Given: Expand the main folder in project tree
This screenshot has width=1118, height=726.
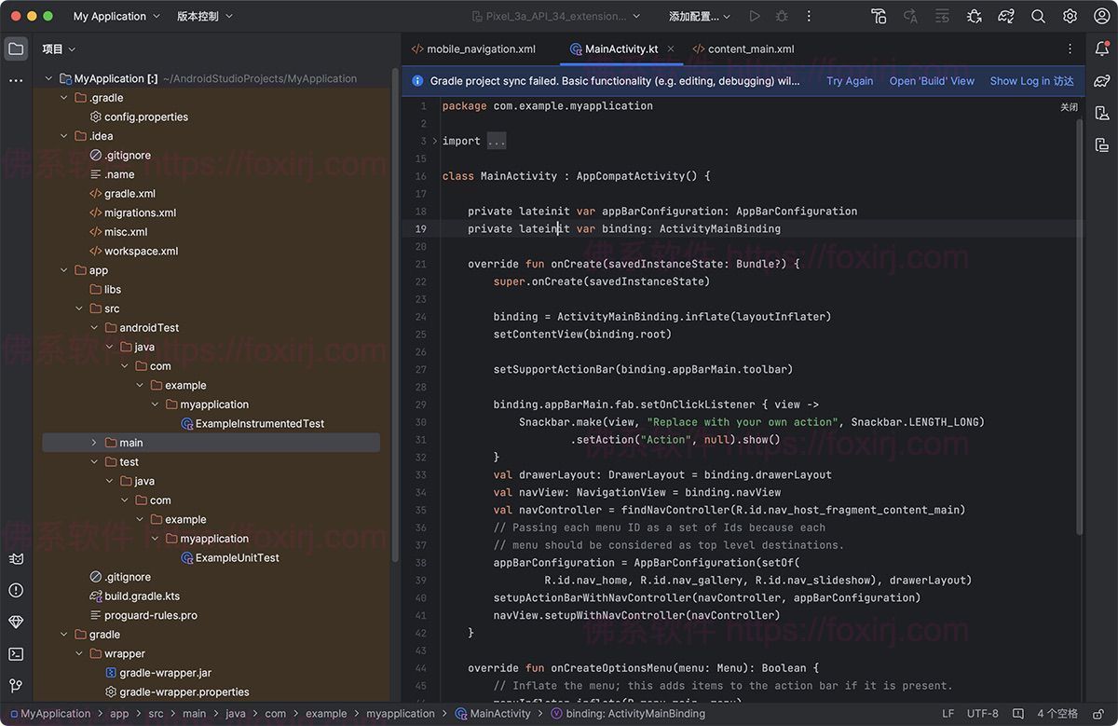Looking at the screenshot, I should [94, 443].
